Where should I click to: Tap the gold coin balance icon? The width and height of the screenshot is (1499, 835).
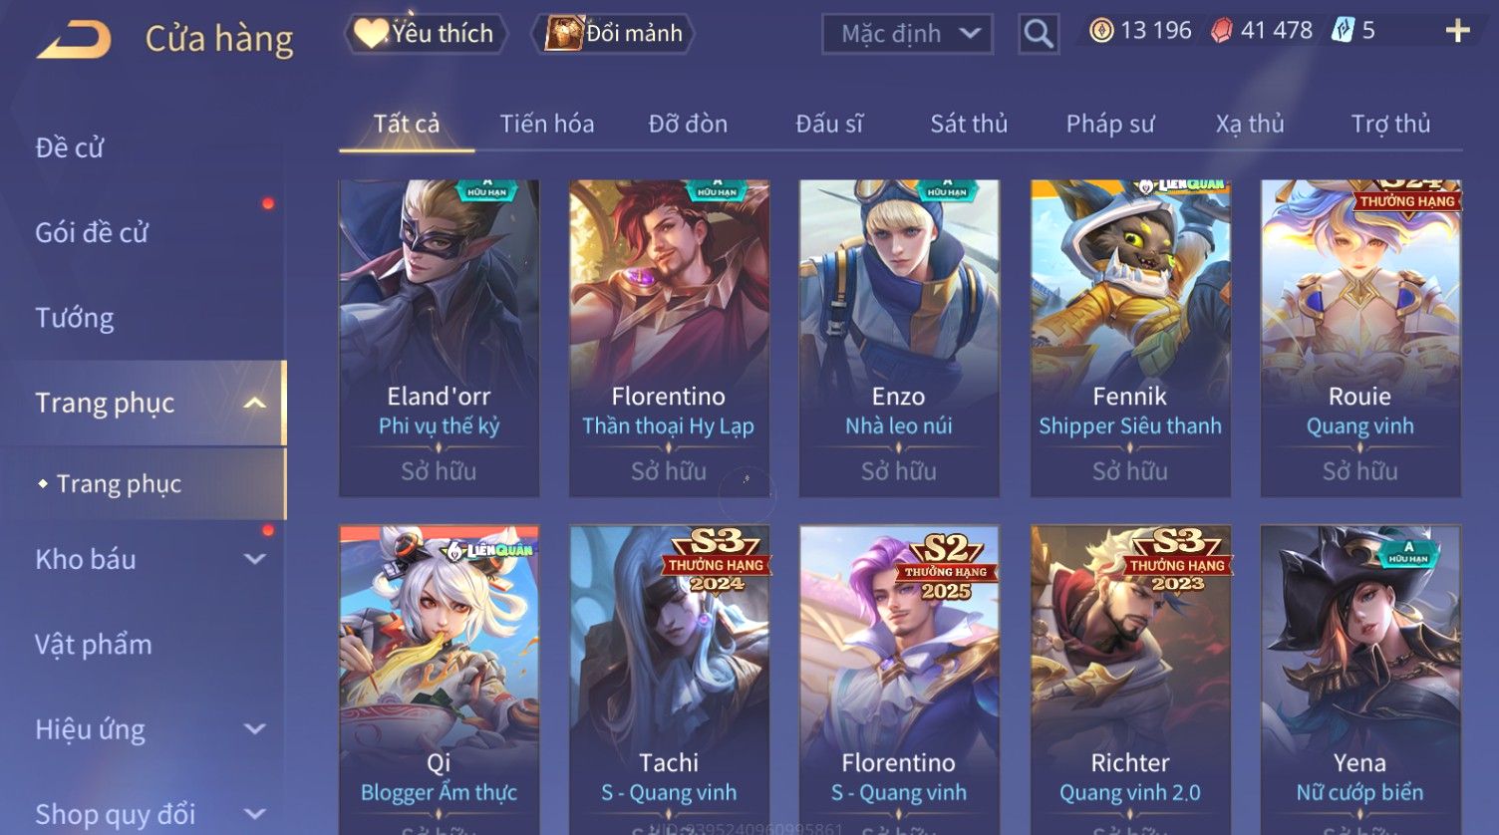pos(1101,31)
